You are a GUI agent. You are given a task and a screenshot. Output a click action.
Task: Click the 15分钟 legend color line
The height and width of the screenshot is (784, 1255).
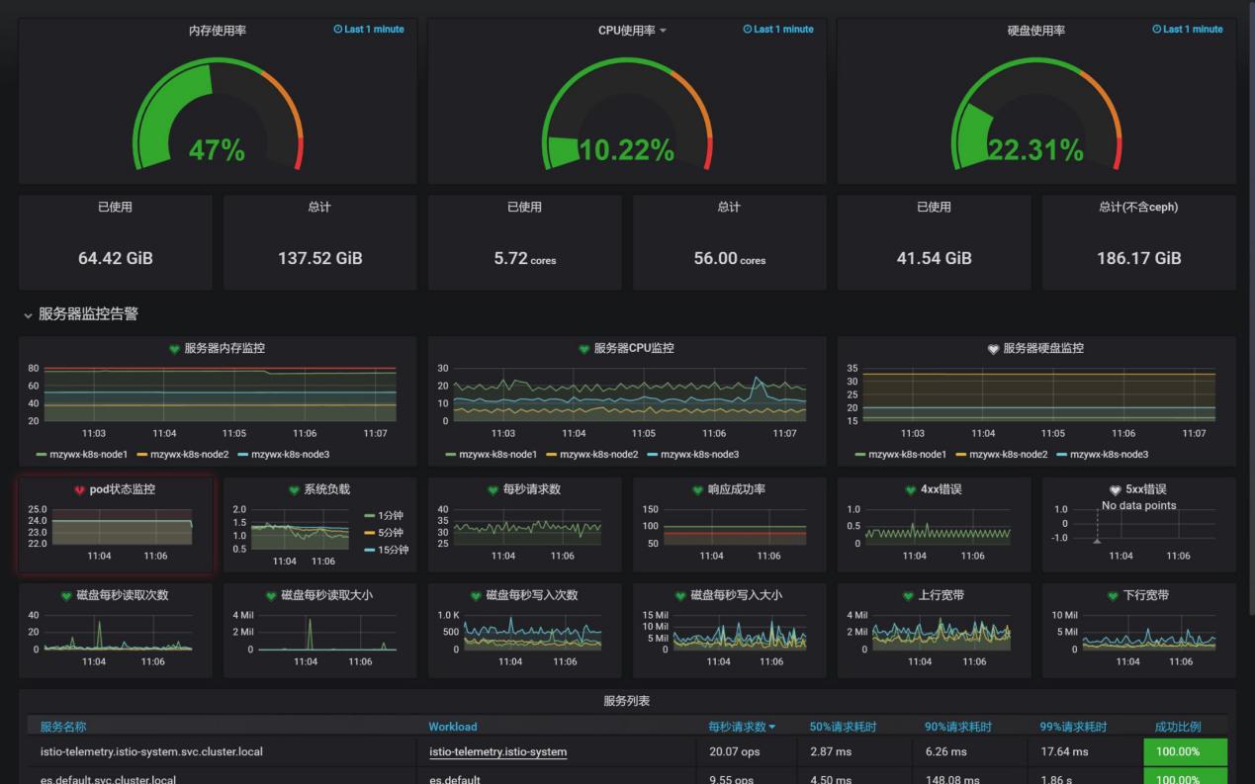tap(371, 550)
